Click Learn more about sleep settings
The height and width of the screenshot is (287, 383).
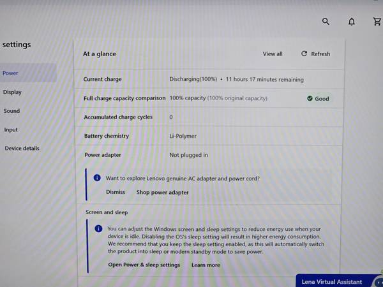206,265
